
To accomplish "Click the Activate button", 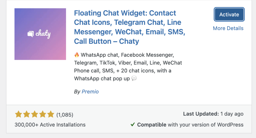I will 229,14.
